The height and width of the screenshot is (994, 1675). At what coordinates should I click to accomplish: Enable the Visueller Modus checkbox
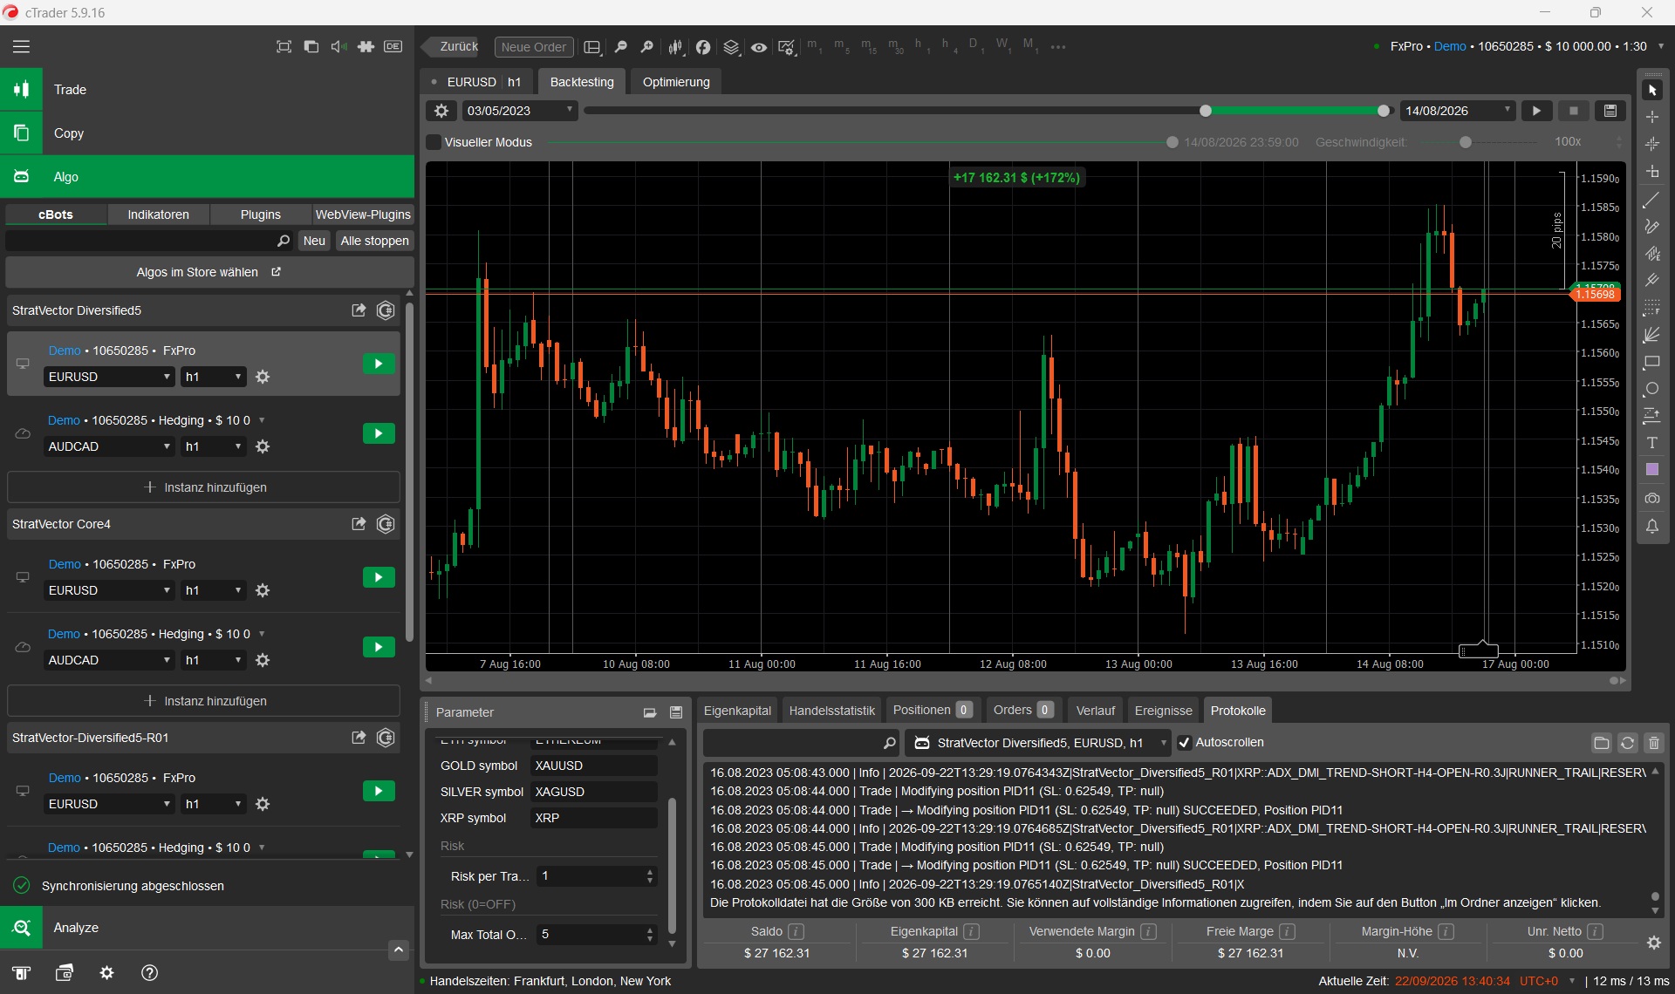[434, 142]
